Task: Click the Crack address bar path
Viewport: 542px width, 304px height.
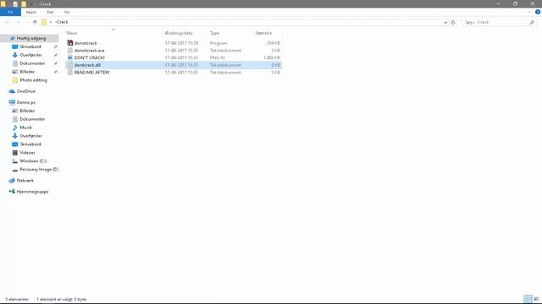Action: click(62, 22)
